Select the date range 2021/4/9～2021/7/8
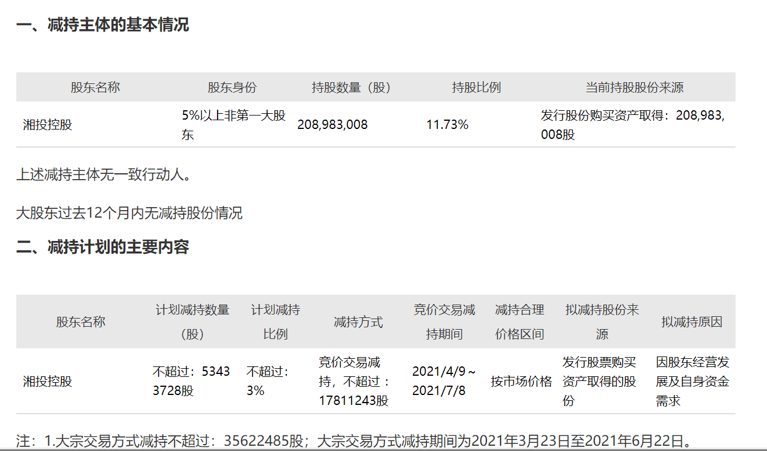The width and height of the screenshot is (767, 451). [x=444, y=381]
